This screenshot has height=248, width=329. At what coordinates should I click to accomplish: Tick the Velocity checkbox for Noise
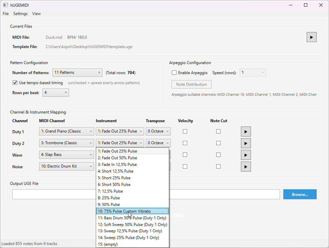(185, 166)
